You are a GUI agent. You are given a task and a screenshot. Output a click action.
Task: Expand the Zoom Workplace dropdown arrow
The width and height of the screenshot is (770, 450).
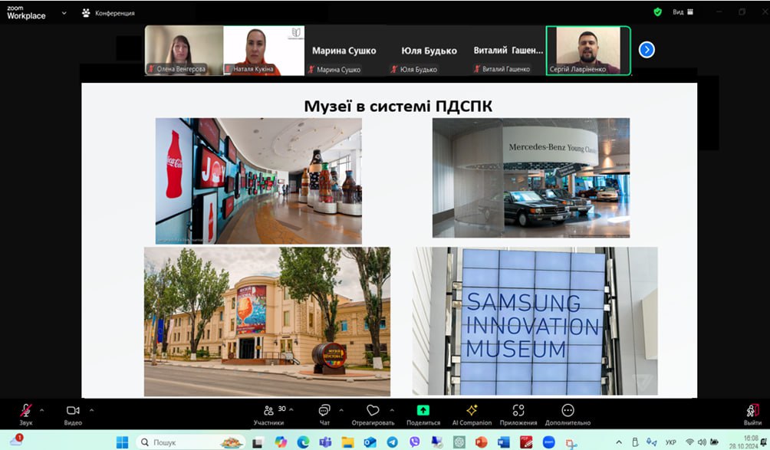[x=64, y=13]
